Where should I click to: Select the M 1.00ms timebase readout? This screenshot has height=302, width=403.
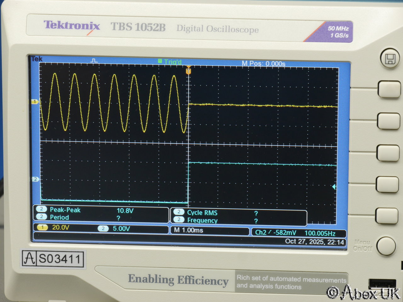point(189,230)
